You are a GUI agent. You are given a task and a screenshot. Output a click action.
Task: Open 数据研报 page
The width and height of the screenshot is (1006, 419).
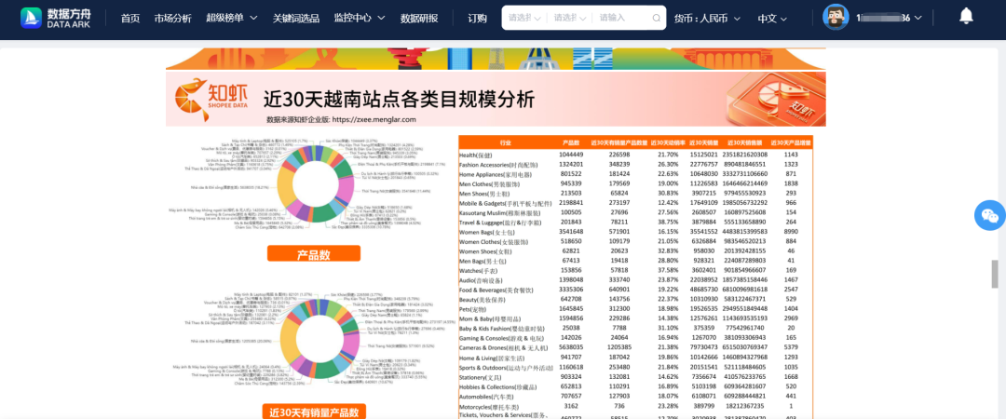[x=419, y=18]
